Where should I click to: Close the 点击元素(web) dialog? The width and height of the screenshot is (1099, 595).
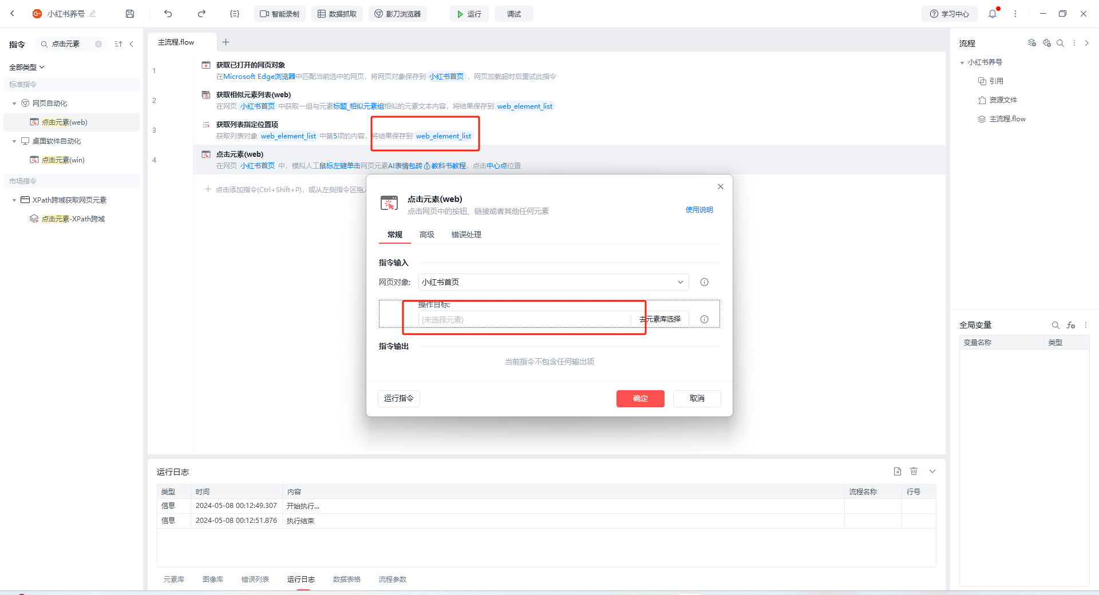pyautogui.click(x=721, y=187)
